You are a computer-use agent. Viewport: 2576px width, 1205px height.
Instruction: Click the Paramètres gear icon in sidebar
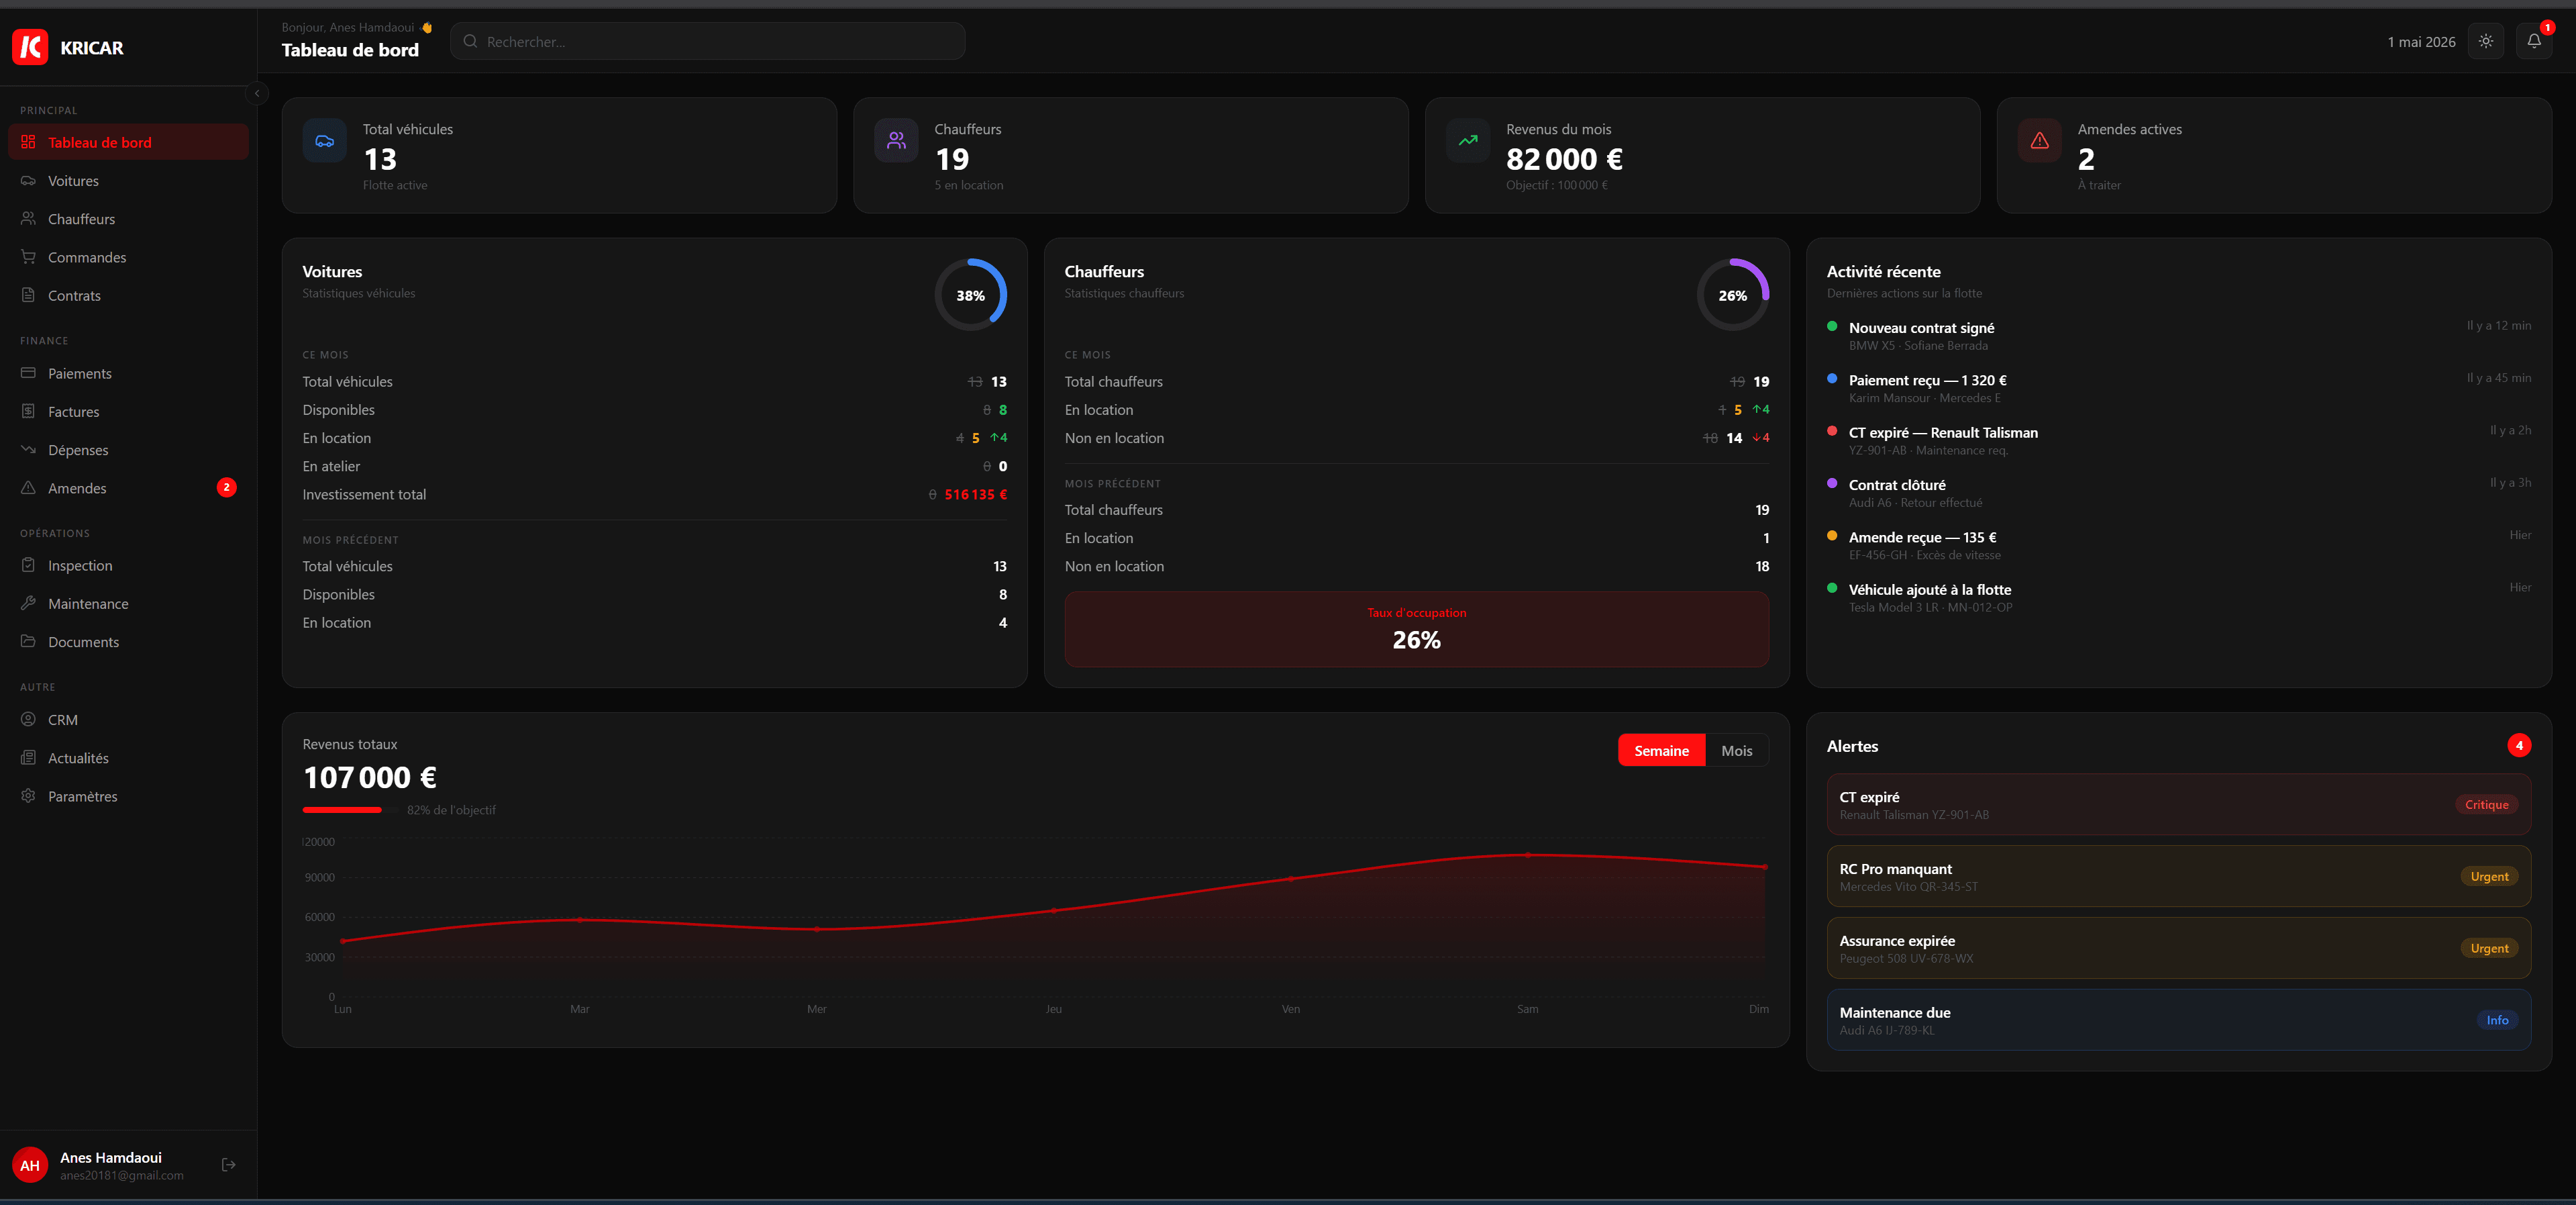pos(28,796)
